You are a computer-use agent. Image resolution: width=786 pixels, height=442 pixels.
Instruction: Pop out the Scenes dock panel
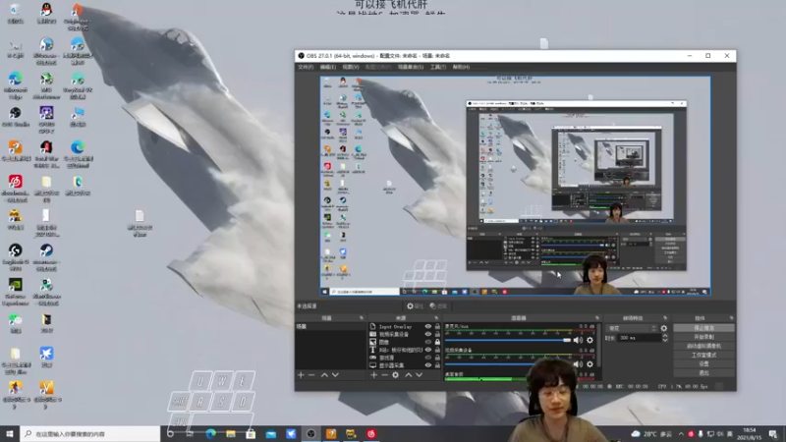tap(362, 317)
